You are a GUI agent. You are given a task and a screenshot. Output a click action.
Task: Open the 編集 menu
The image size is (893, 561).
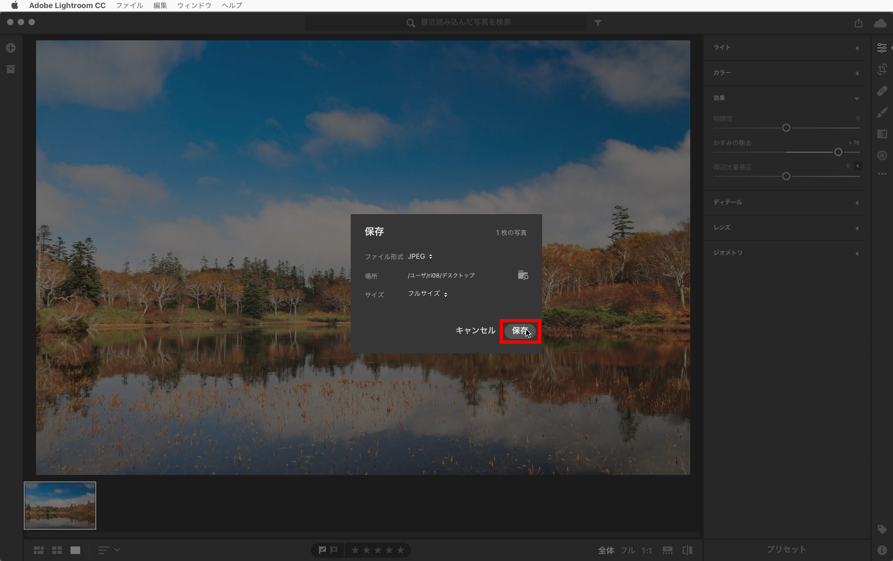(160, 5)
